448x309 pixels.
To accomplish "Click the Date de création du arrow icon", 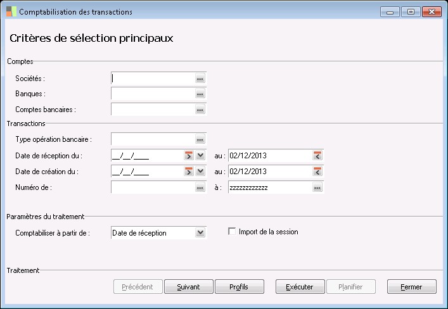I will click(x=189, y=172).
